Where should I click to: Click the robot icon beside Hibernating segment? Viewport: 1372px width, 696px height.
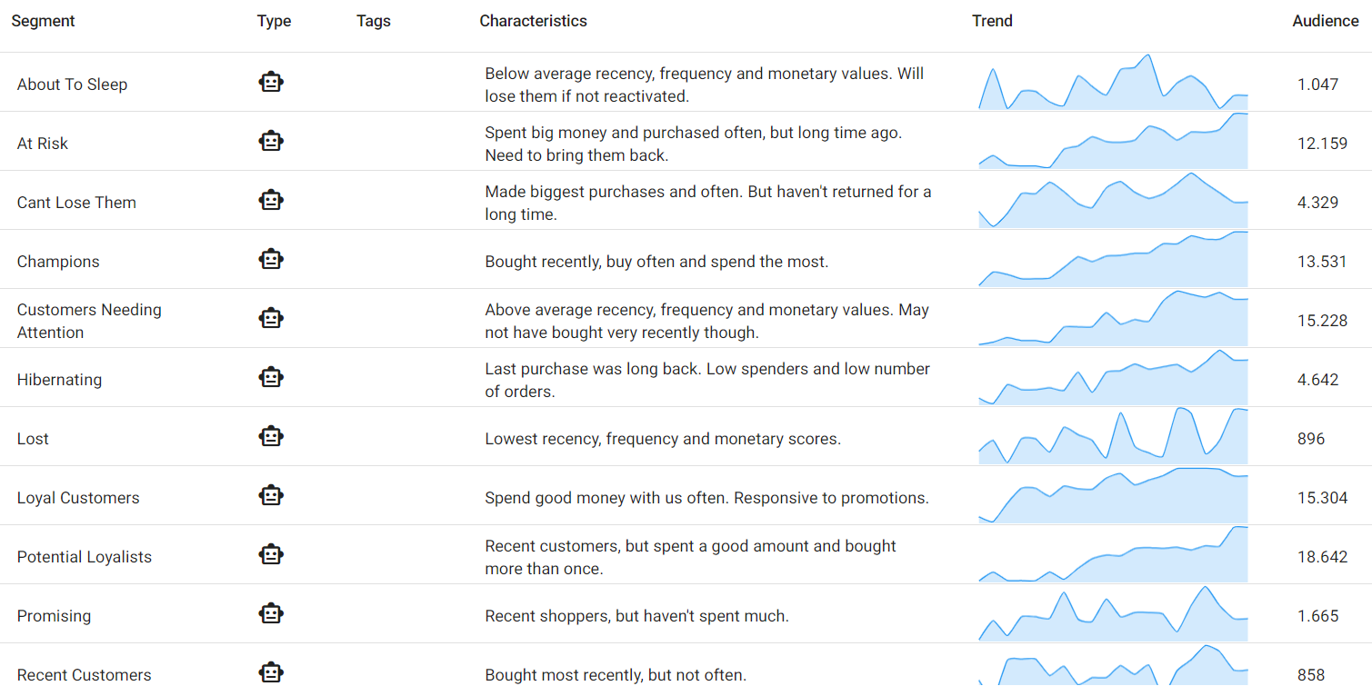[271, 378]
